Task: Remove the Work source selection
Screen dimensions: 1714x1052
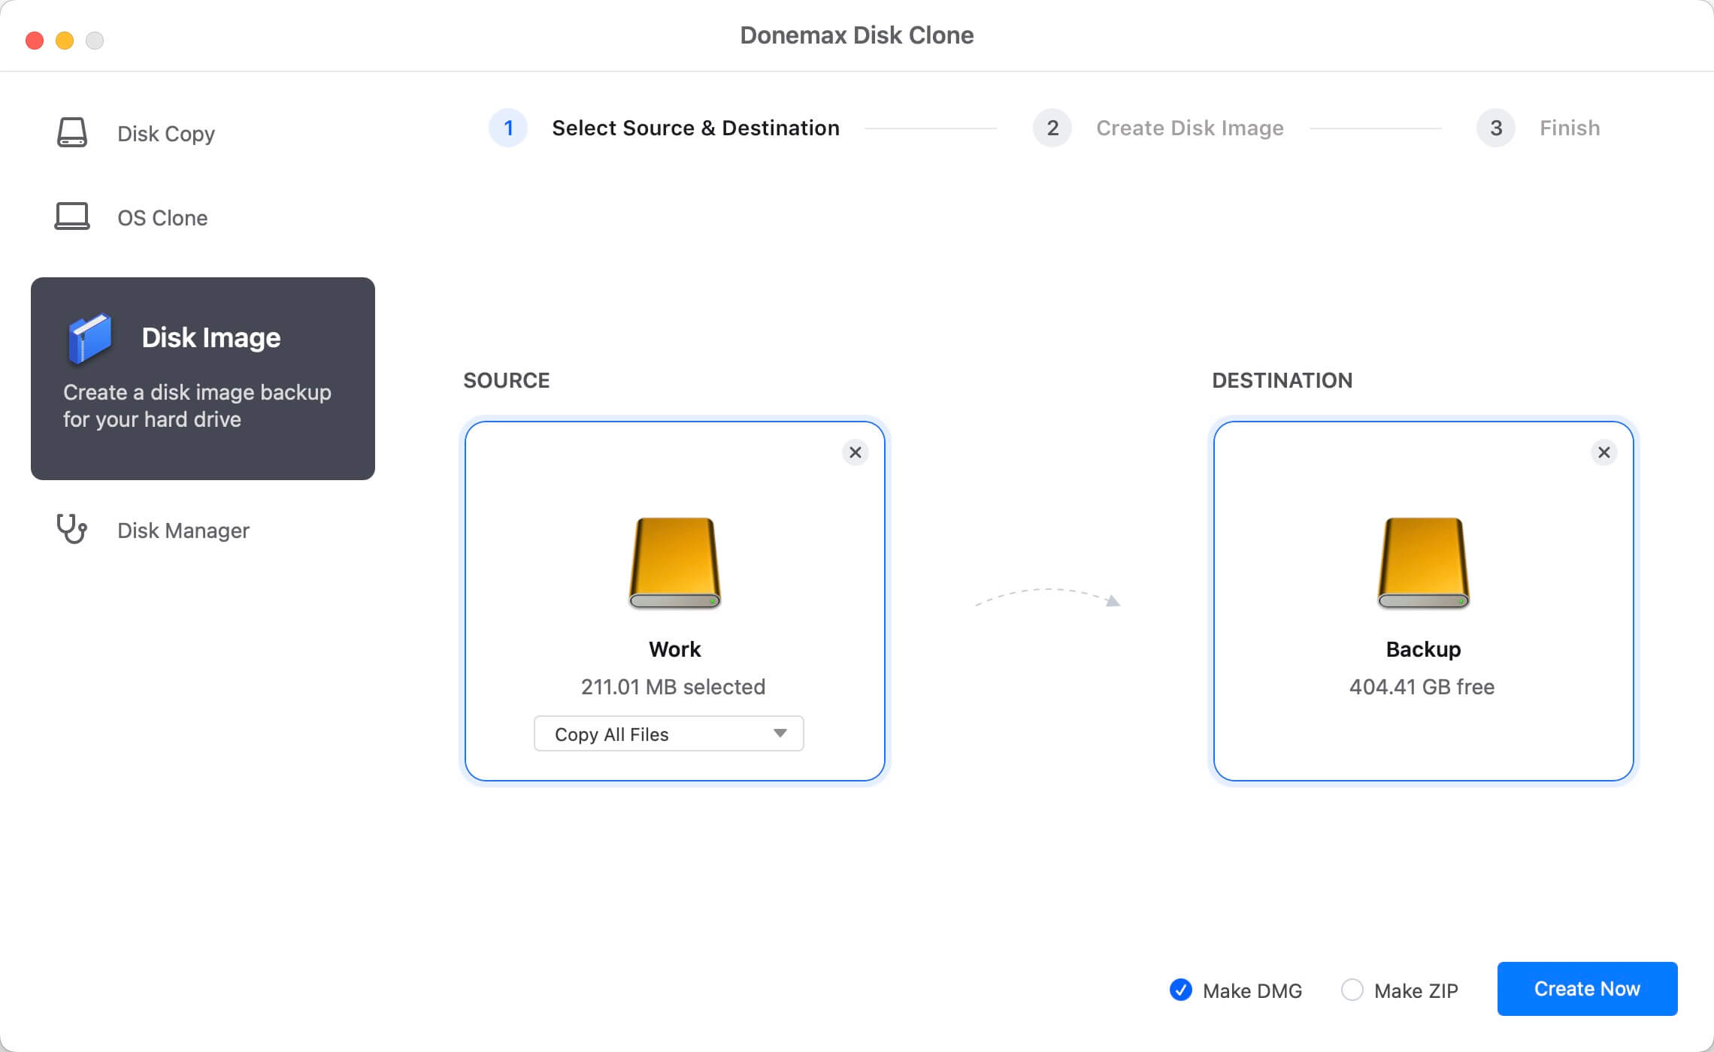Action: click(x=853, y=452)
